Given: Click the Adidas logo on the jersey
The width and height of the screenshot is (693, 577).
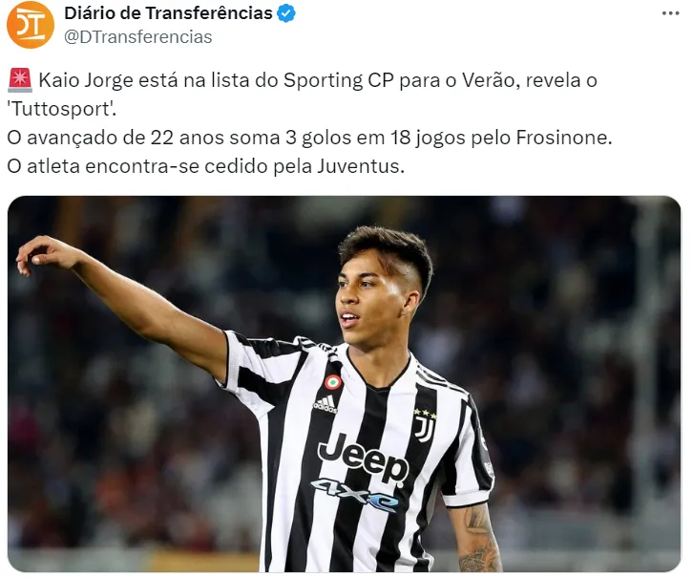Looking at the screenshot, I should (325, 404).
